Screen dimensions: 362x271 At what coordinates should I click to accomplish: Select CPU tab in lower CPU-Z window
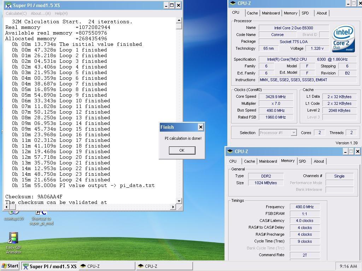coord(233,161)
